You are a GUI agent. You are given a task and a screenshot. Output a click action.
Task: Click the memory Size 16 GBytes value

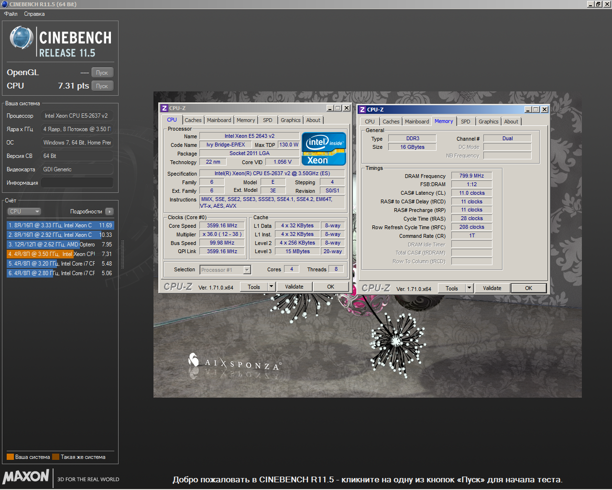click(x=413, y=147)
